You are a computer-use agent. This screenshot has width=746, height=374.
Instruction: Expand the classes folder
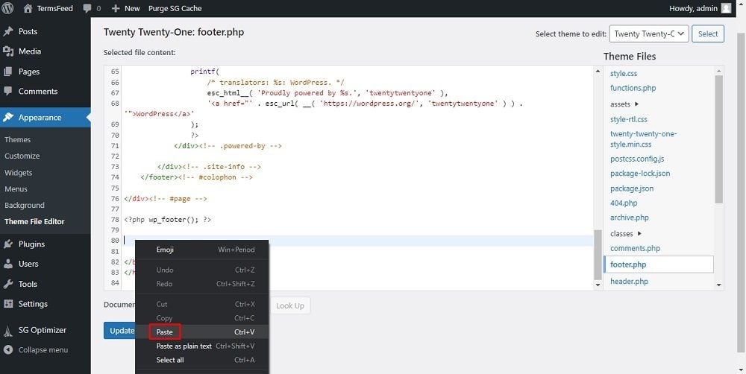click(626, 233)
